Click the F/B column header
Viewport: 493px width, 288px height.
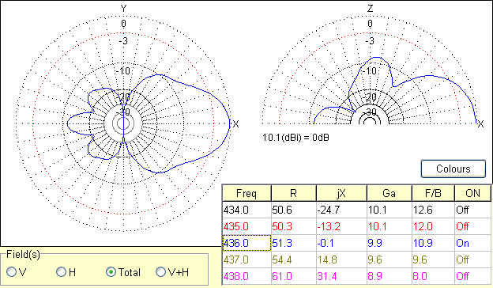coord(433,193)
